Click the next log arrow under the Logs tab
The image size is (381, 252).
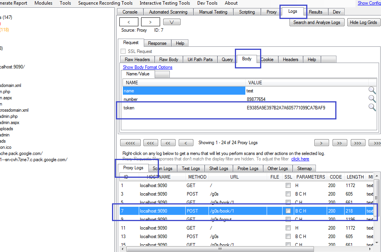coord(150,22)
